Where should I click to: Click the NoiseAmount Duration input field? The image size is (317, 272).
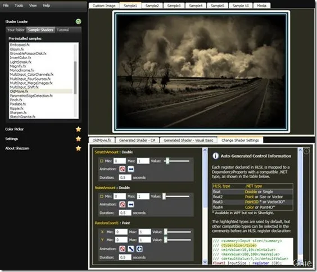click(125, 213)
